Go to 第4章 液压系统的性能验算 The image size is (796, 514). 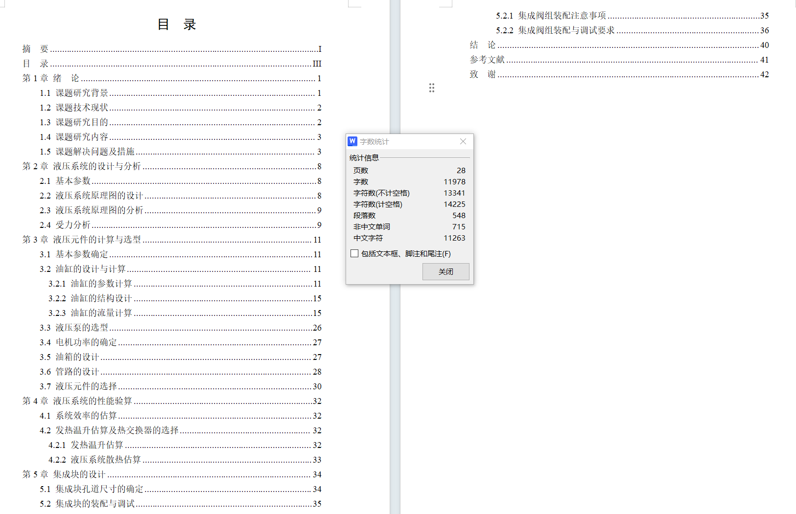pos(172,401)
